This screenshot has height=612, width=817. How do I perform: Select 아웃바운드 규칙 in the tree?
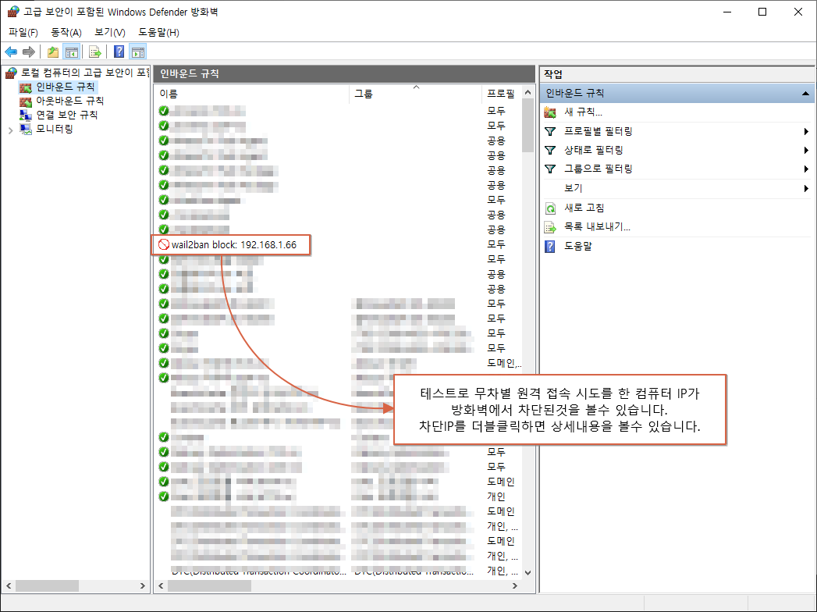point(69,101)
